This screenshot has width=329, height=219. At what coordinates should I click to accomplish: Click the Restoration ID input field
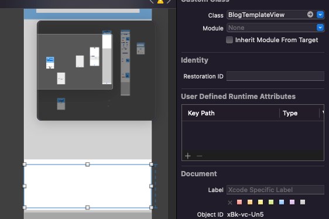coord(275,76)
